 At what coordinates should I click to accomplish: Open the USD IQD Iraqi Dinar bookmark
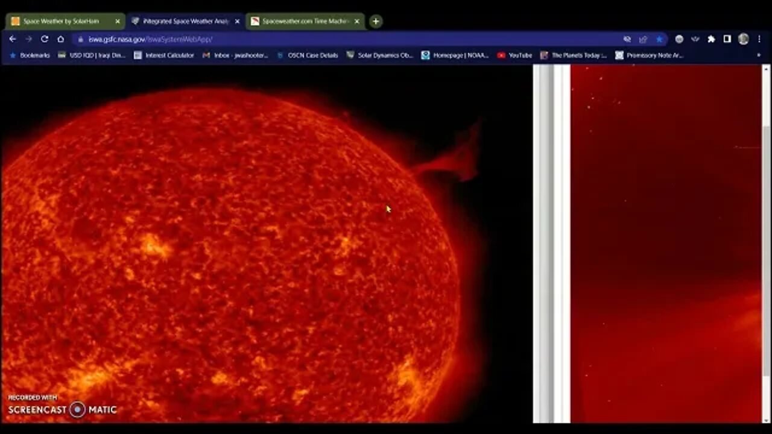[x=92, y=55]
